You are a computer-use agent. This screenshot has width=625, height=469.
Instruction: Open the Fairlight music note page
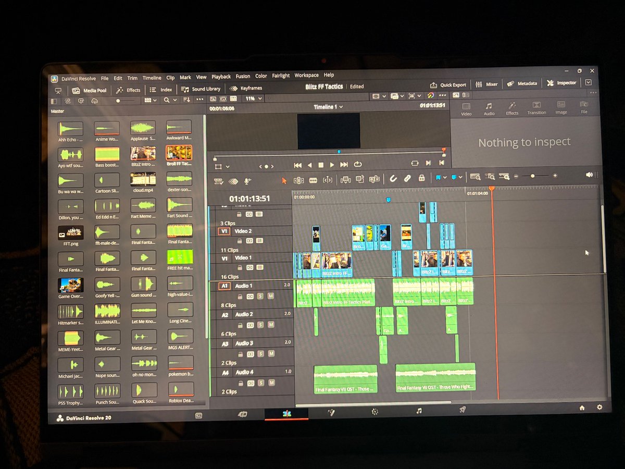pos(419,411)
